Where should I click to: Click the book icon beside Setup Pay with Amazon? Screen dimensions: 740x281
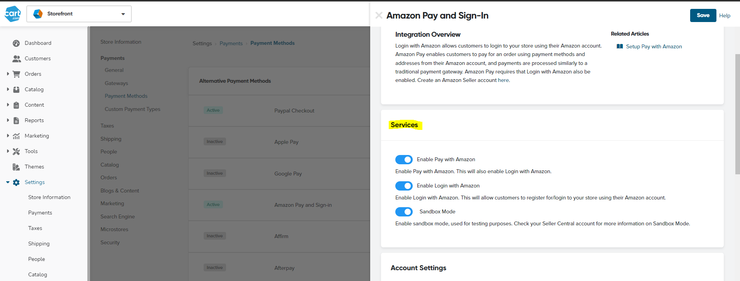point(620,46)
